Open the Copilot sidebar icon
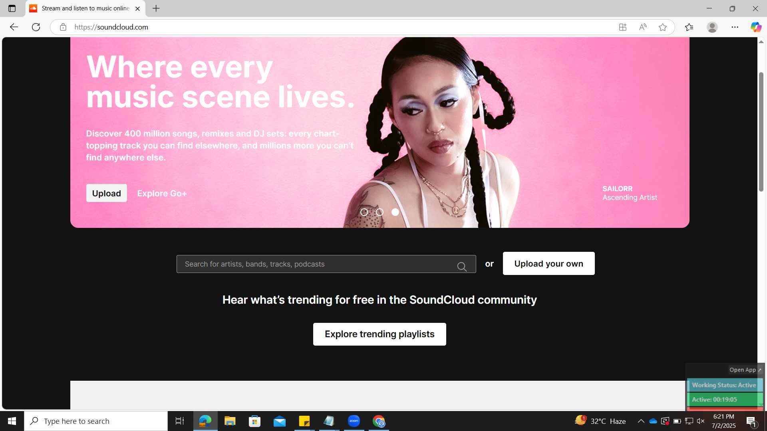The image size is (767, 431). point(756,27)
